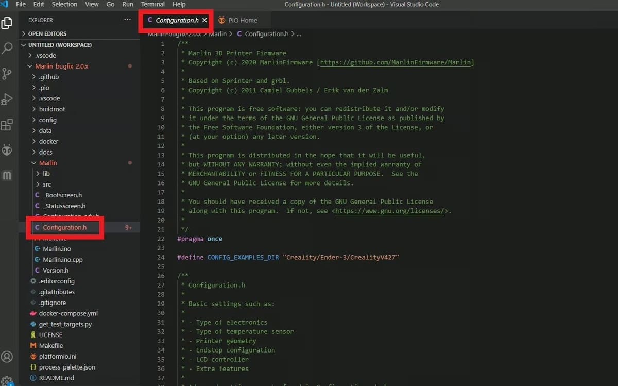The width and height of the screenshot is (618, 386).
Task: Open the Accounts icon in activity bar
Action: [x=7, y=357]
